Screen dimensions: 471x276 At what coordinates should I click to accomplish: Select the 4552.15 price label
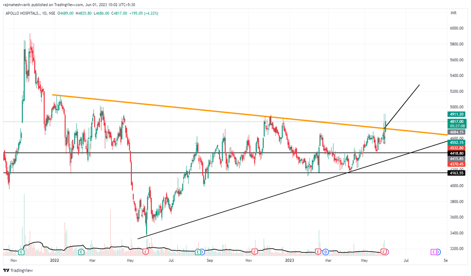456,142
